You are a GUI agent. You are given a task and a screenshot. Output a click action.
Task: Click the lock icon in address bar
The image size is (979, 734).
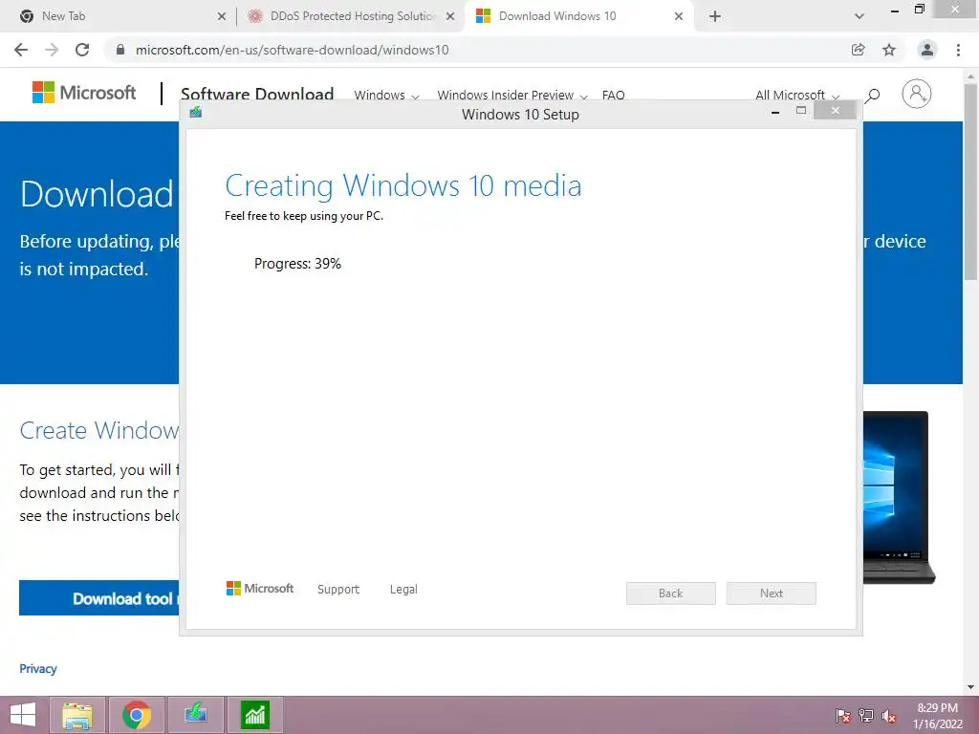pyautogui.click(x=120, y=50)
